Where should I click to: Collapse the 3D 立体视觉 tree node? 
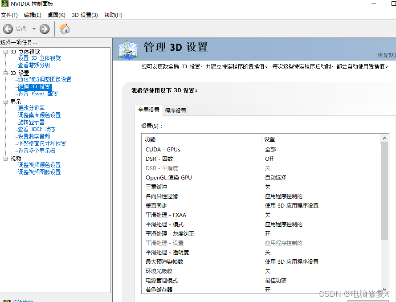coord(5,52)
